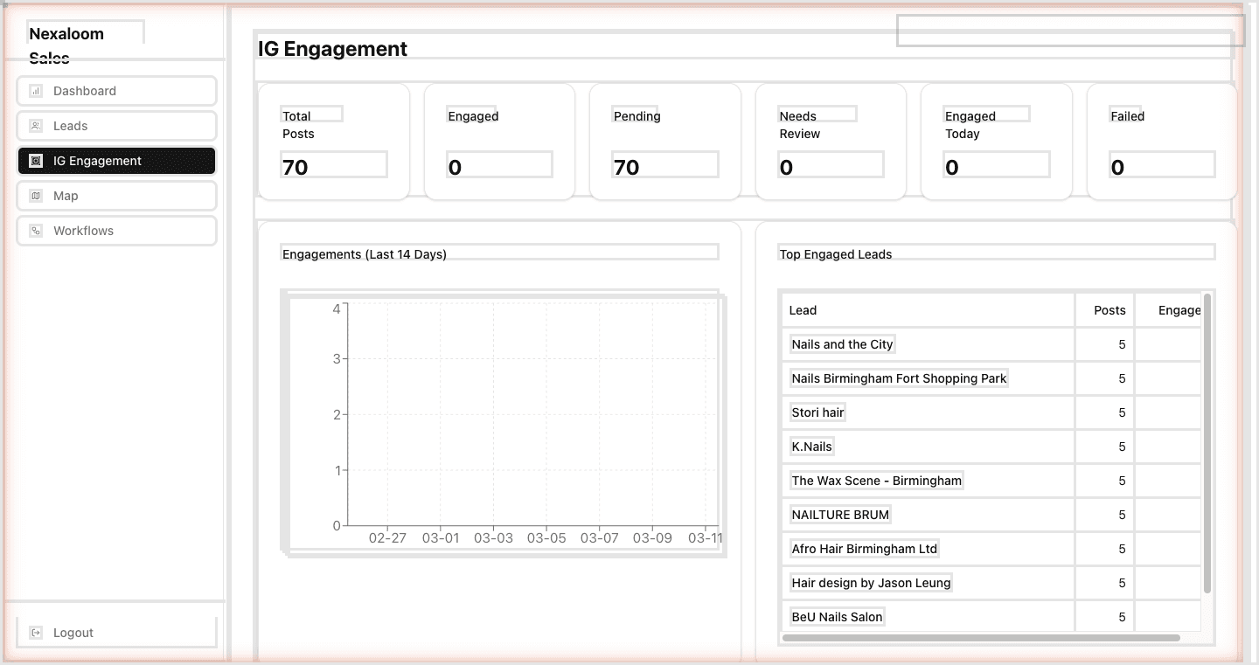
Task: Open the Stori hair lead row
Action: (x=817, y=412)
